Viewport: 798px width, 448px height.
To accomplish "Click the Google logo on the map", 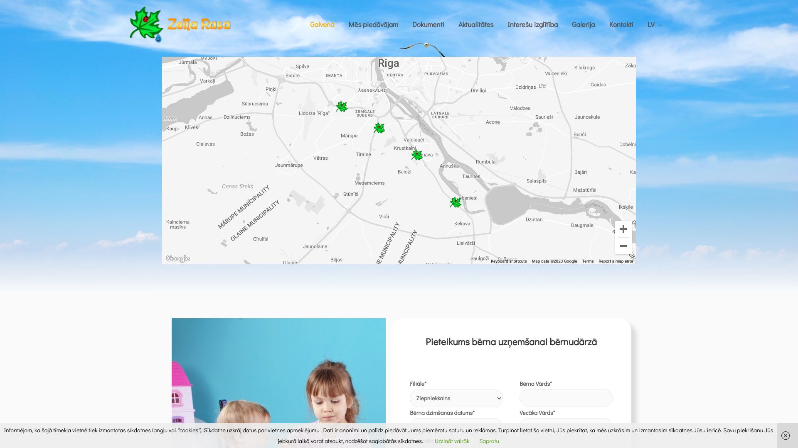I will 178,259.
